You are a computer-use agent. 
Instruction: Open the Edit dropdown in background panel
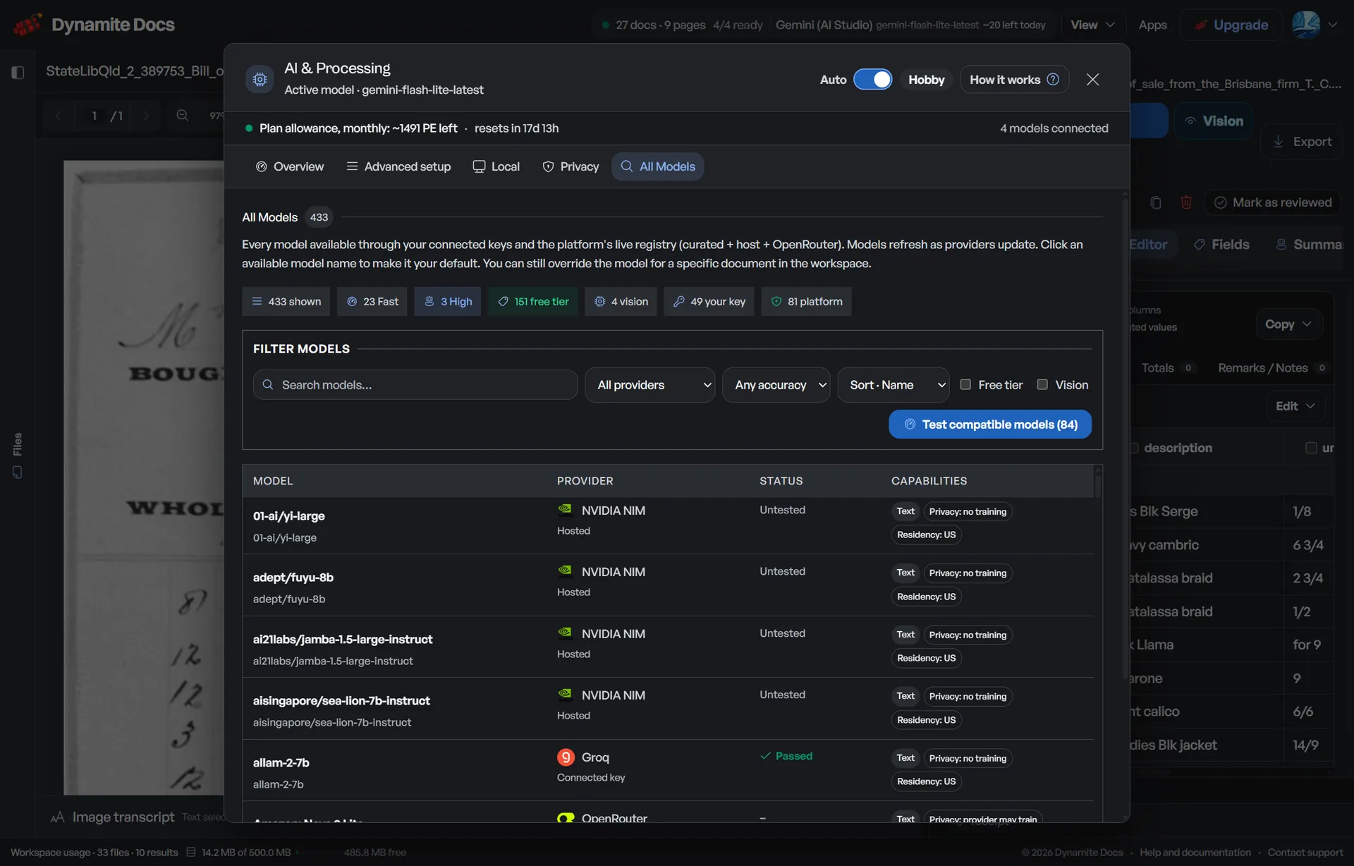1295,406
